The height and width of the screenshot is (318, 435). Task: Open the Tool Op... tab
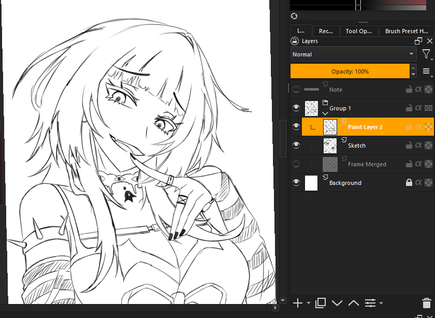tap(359, 31)
